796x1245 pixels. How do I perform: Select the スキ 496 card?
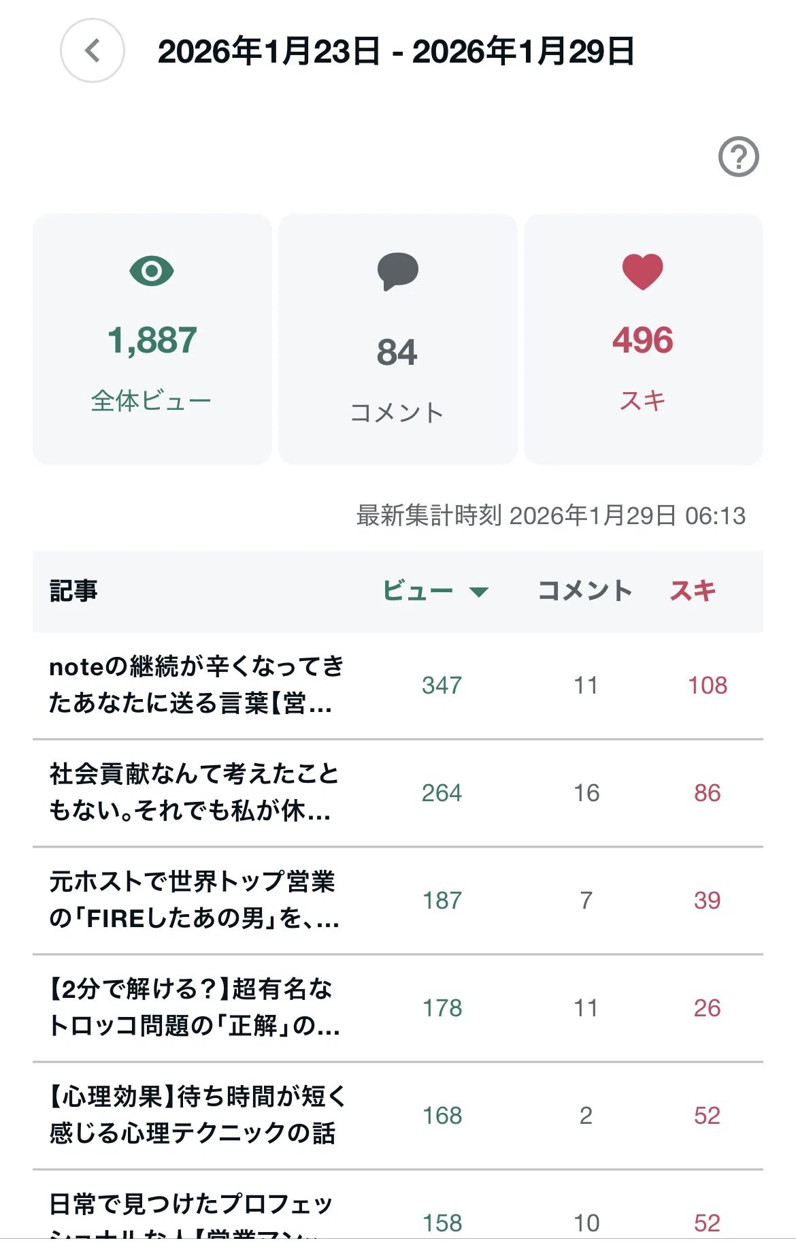tap(644, 339)
